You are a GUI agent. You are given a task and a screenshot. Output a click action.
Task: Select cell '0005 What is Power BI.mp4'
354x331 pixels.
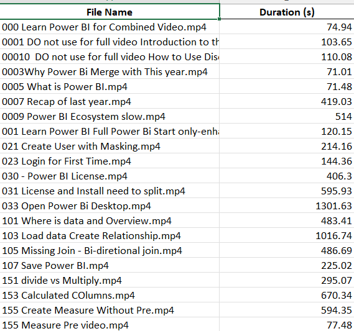pyautogui.click(x=109, y=86)
